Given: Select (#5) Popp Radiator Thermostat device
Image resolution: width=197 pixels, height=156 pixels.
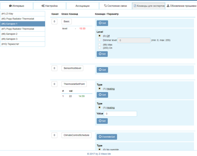Looking at the screenshot, I should point(23,19).
